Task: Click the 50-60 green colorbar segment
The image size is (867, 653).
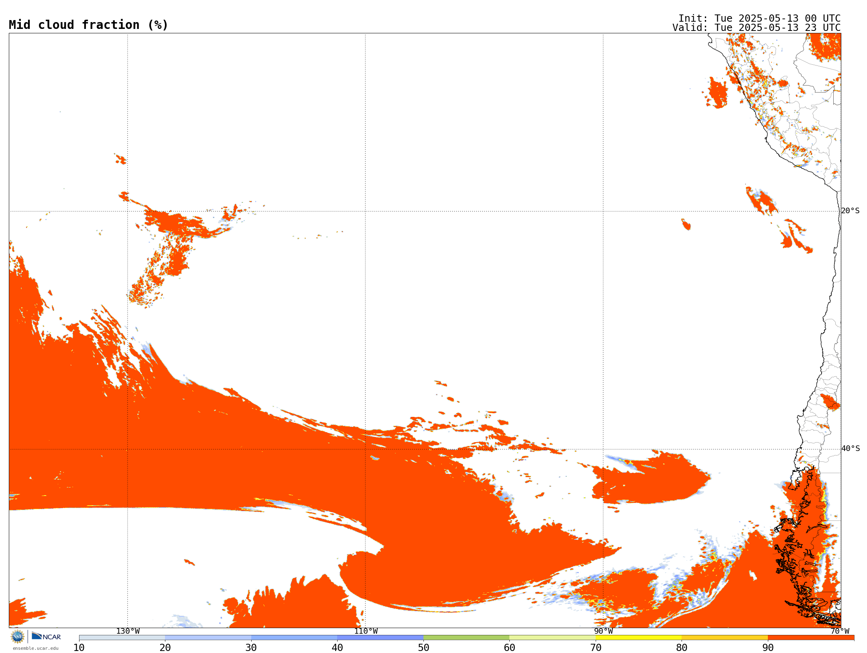Action: [466, 638]
